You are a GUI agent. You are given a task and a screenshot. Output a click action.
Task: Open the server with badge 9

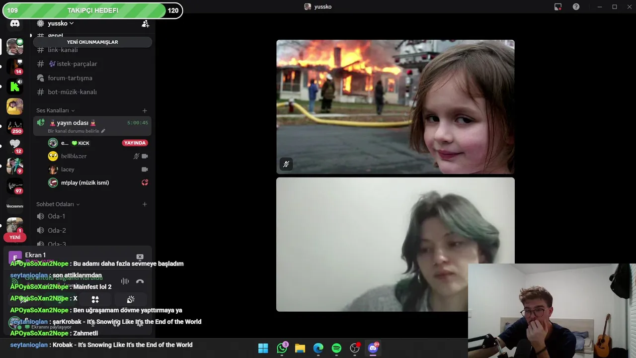[x=14, y=166]
